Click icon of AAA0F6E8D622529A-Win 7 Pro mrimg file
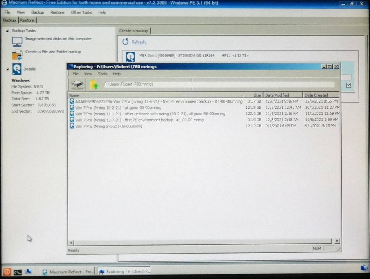The image size is (370, 279). pos(72,101)
